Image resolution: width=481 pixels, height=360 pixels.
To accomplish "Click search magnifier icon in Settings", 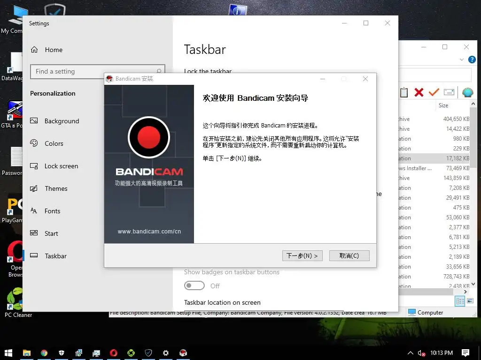I will [159, 71].
